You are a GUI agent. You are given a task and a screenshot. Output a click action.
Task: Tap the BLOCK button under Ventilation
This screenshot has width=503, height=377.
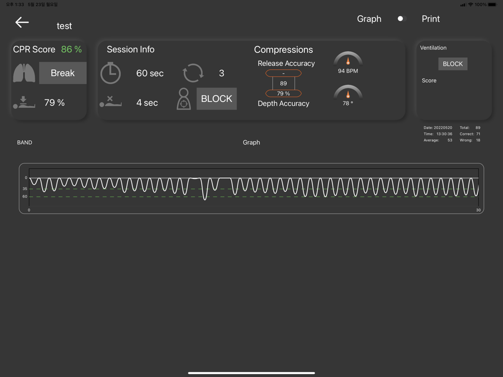453,64
